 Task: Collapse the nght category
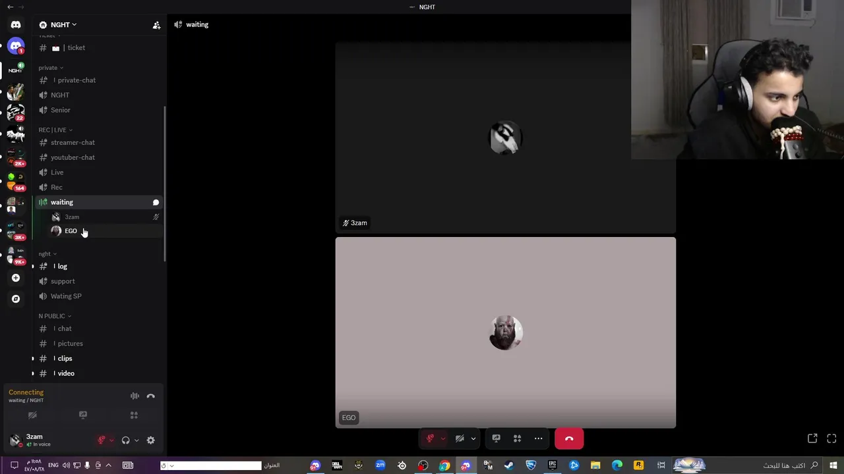(x=47, y=254)
